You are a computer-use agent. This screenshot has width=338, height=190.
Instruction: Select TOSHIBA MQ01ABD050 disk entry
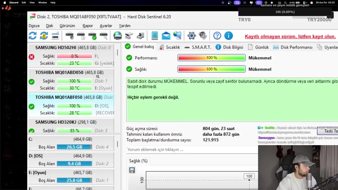tap(71, 80)
